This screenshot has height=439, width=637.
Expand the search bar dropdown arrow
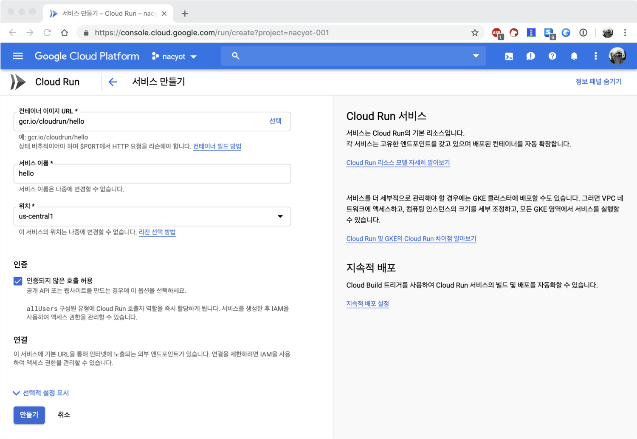click(476, 56)
